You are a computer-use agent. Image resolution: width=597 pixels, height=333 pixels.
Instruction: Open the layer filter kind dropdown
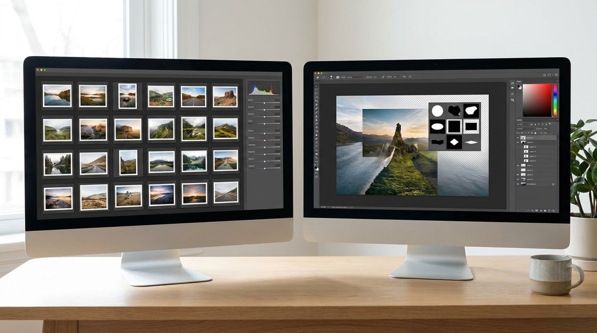click(522, 124)
